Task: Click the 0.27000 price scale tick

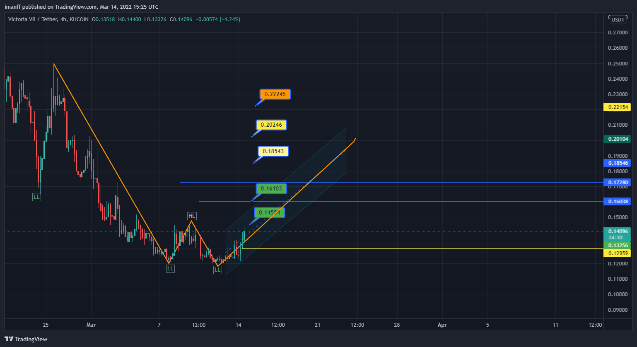Action: [x=618, y=33]
